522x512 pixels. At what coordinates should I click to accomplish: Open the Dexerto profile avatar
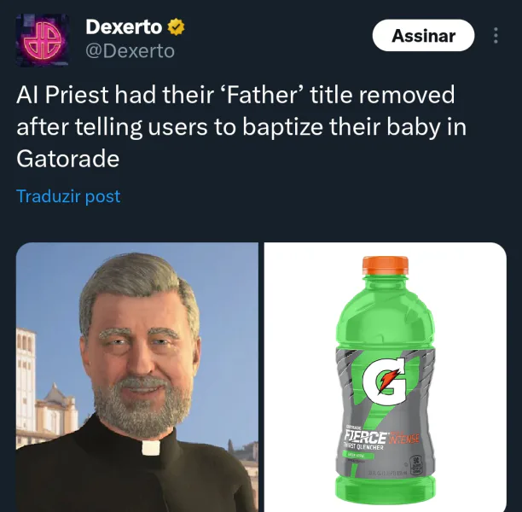(43, 40)
